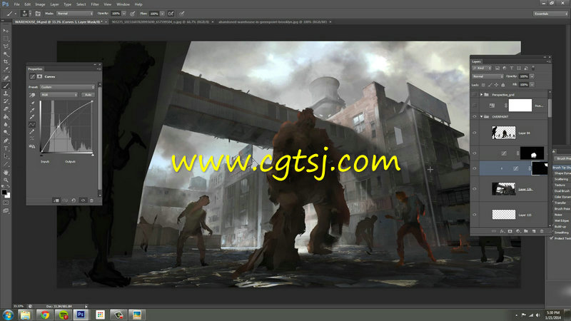Open the Curves Preset dropdown
The image size is (571, 321).
click(x=67, y=87)
